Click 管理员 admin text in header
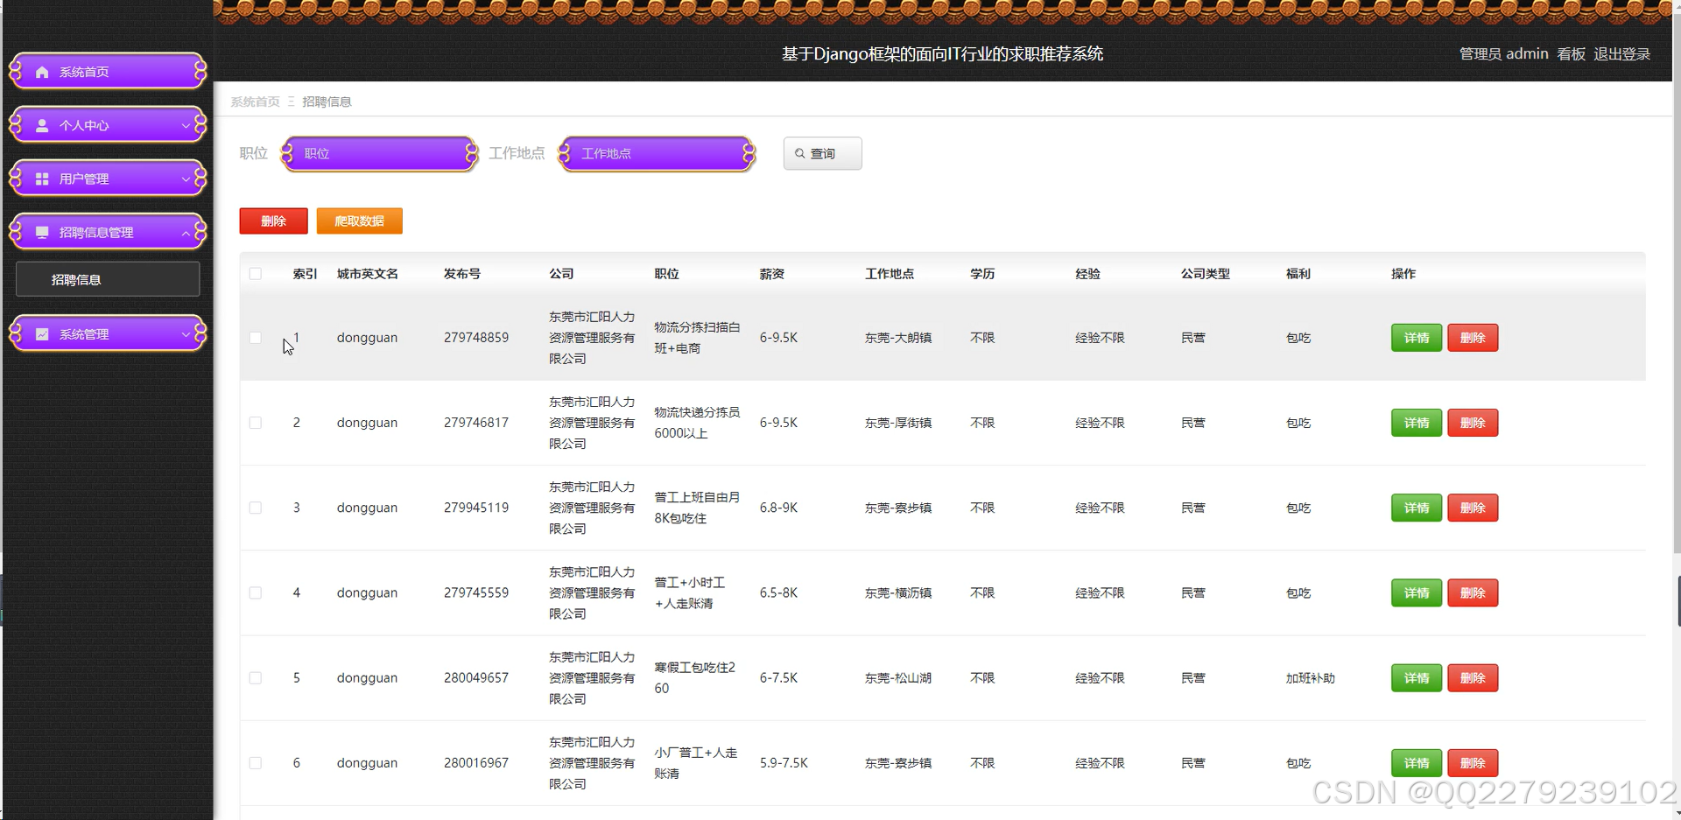The image size is (1681, 820). click(1503, 54)
